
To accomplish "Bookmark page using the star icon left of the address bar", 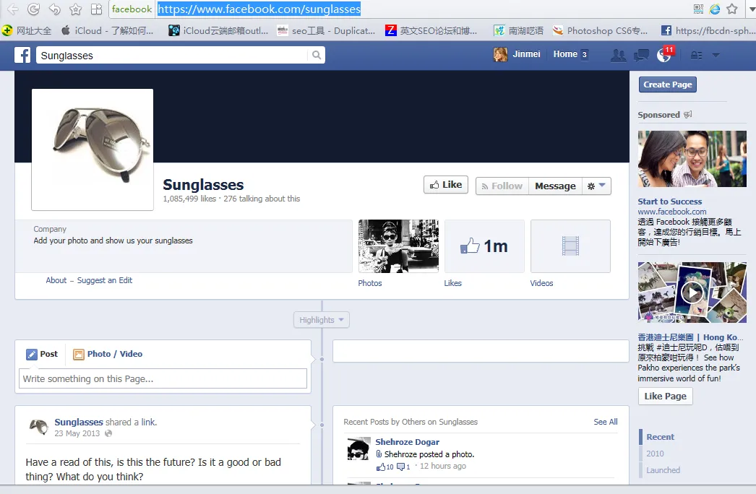I will [76, 9].
